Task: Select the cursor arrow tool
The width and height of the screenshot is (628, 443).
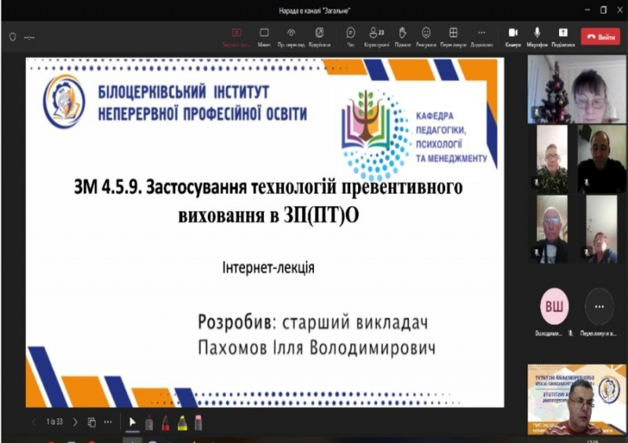Action: [132, 422]
